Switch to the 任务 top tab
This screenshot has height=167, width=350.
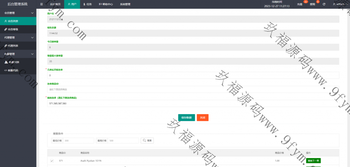pos(87,4)
